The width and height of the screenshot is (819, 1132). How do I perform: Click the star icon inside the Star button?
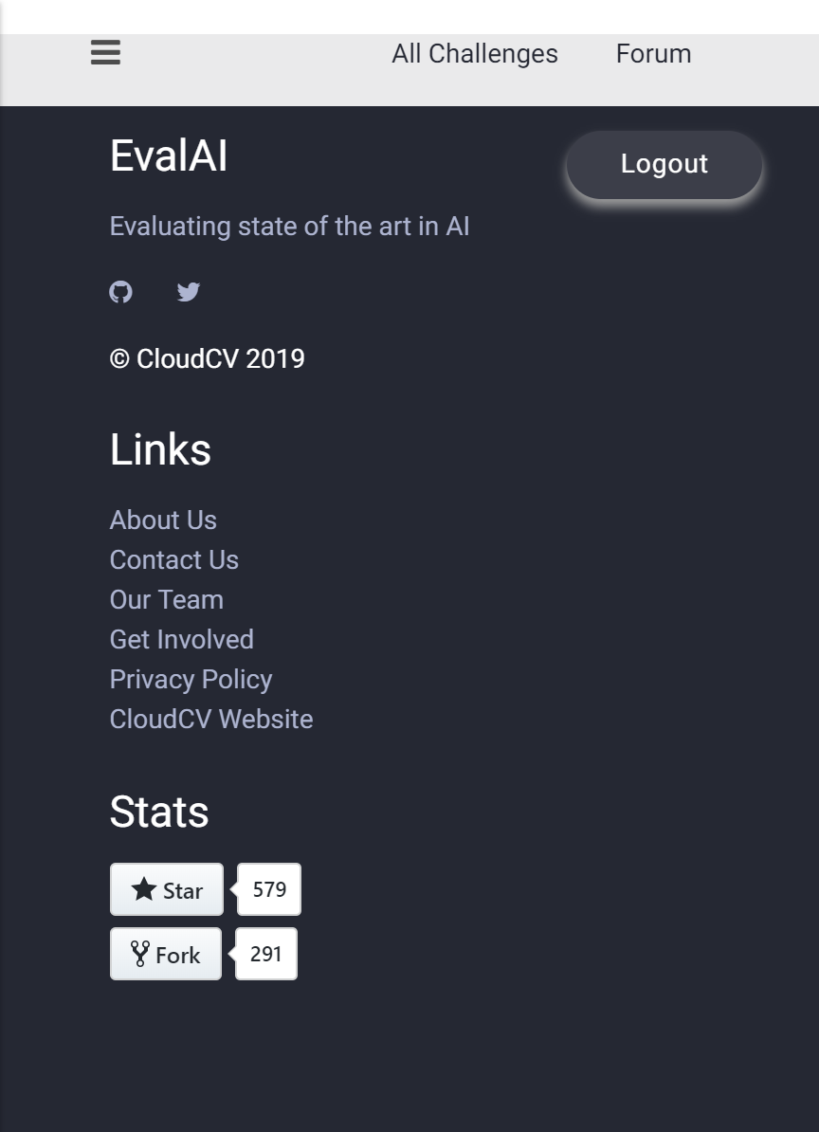(144, 889)
